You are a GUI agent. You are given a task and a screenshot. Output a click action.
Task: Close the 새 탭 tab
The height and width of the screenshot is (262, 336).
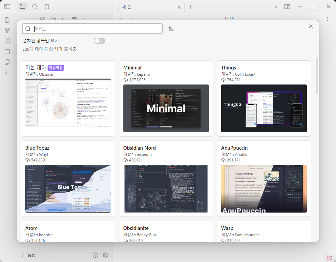179,7
